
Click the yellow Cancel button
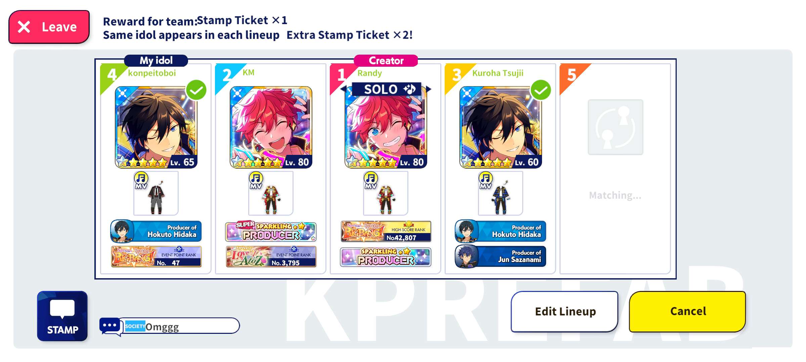(687, 311)
